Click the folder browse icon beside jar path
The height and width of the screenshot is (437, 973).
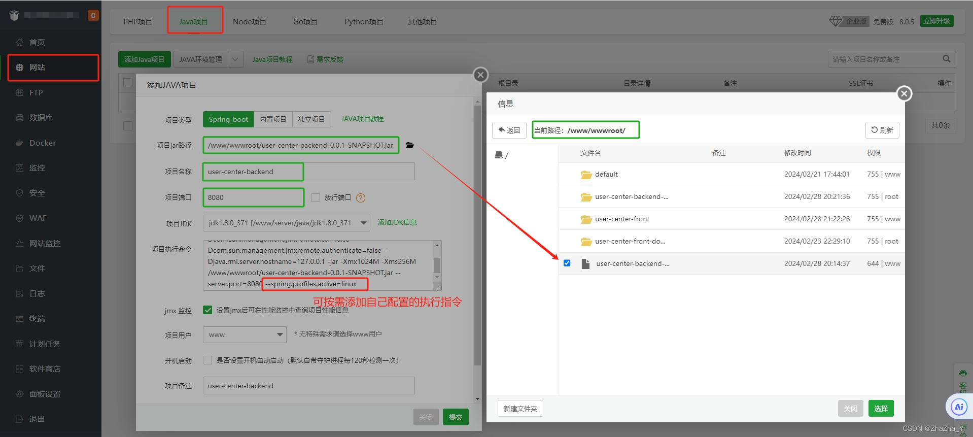click(410, 145)
